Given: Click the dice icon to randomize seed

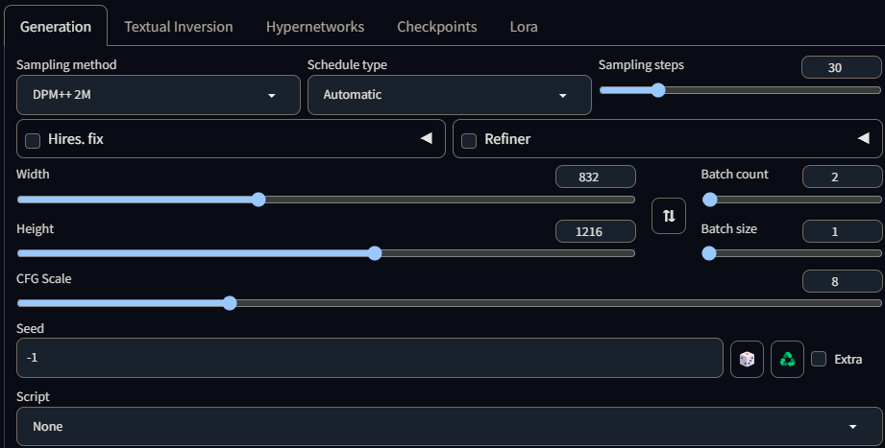Looking at the screenshot, I should (747, 359).
